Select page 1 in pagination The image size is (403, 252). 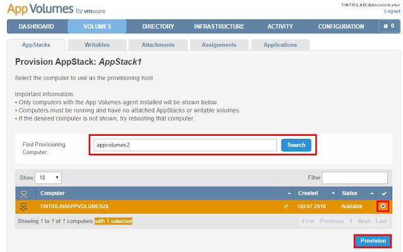pos(351,221)
